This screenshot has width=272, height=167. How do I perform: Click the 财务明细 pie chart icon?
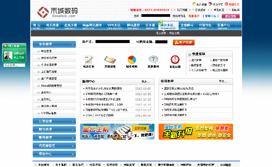click(x=132, y=59)
